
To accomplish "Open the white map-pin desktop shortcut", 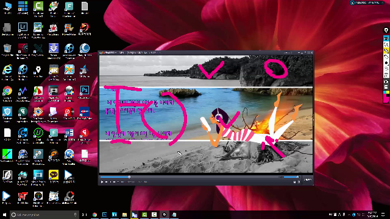I will tap(38, 70).
